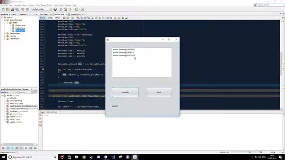This screenshot has height=160, width=285.
Task: Click the Undo toolbar icon
Action: point(23,9)
